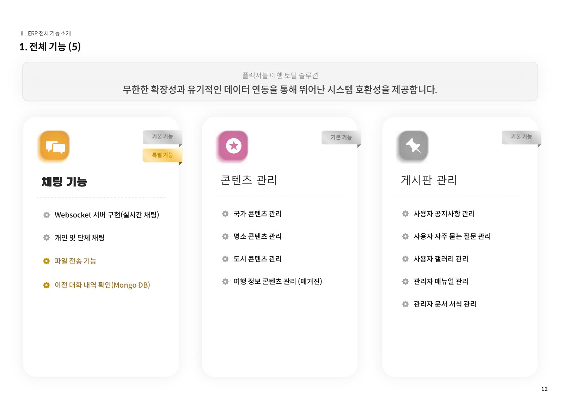Image resolution: width=564 pixels, height=399 pixels.
Task: Click the slide title 1. 전체 기능 (5)
Action: [x=50, y=47]
